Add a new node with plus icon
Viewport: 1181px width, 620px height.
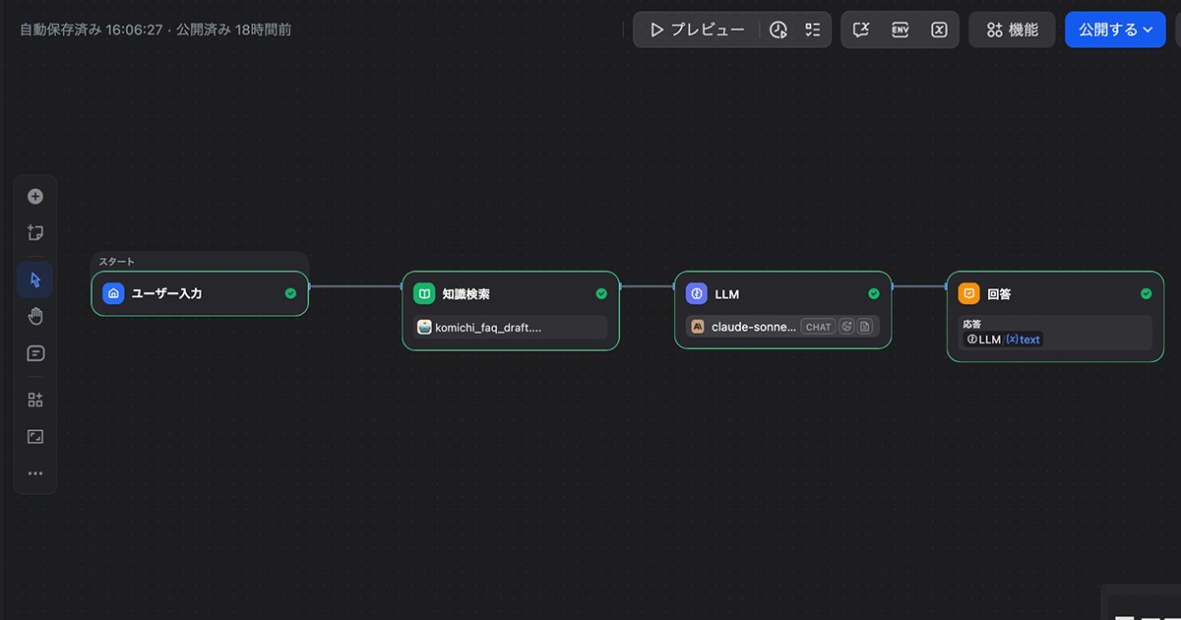point(35,197)
